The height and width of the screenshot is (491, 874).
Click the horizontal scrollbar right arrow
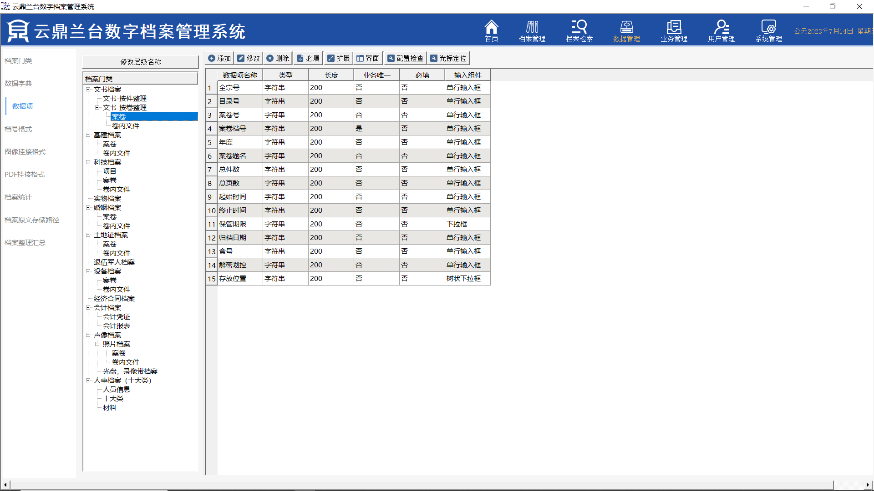coord(867,485)
